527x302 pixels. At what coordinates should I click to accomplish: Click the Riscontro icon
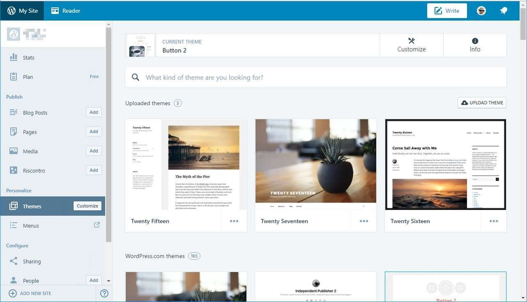(14, 170)
